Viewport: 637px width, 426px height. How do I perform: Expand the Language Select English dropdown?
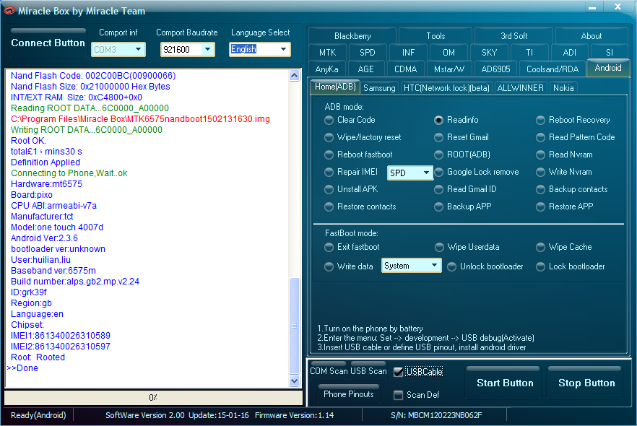(260, 50)
